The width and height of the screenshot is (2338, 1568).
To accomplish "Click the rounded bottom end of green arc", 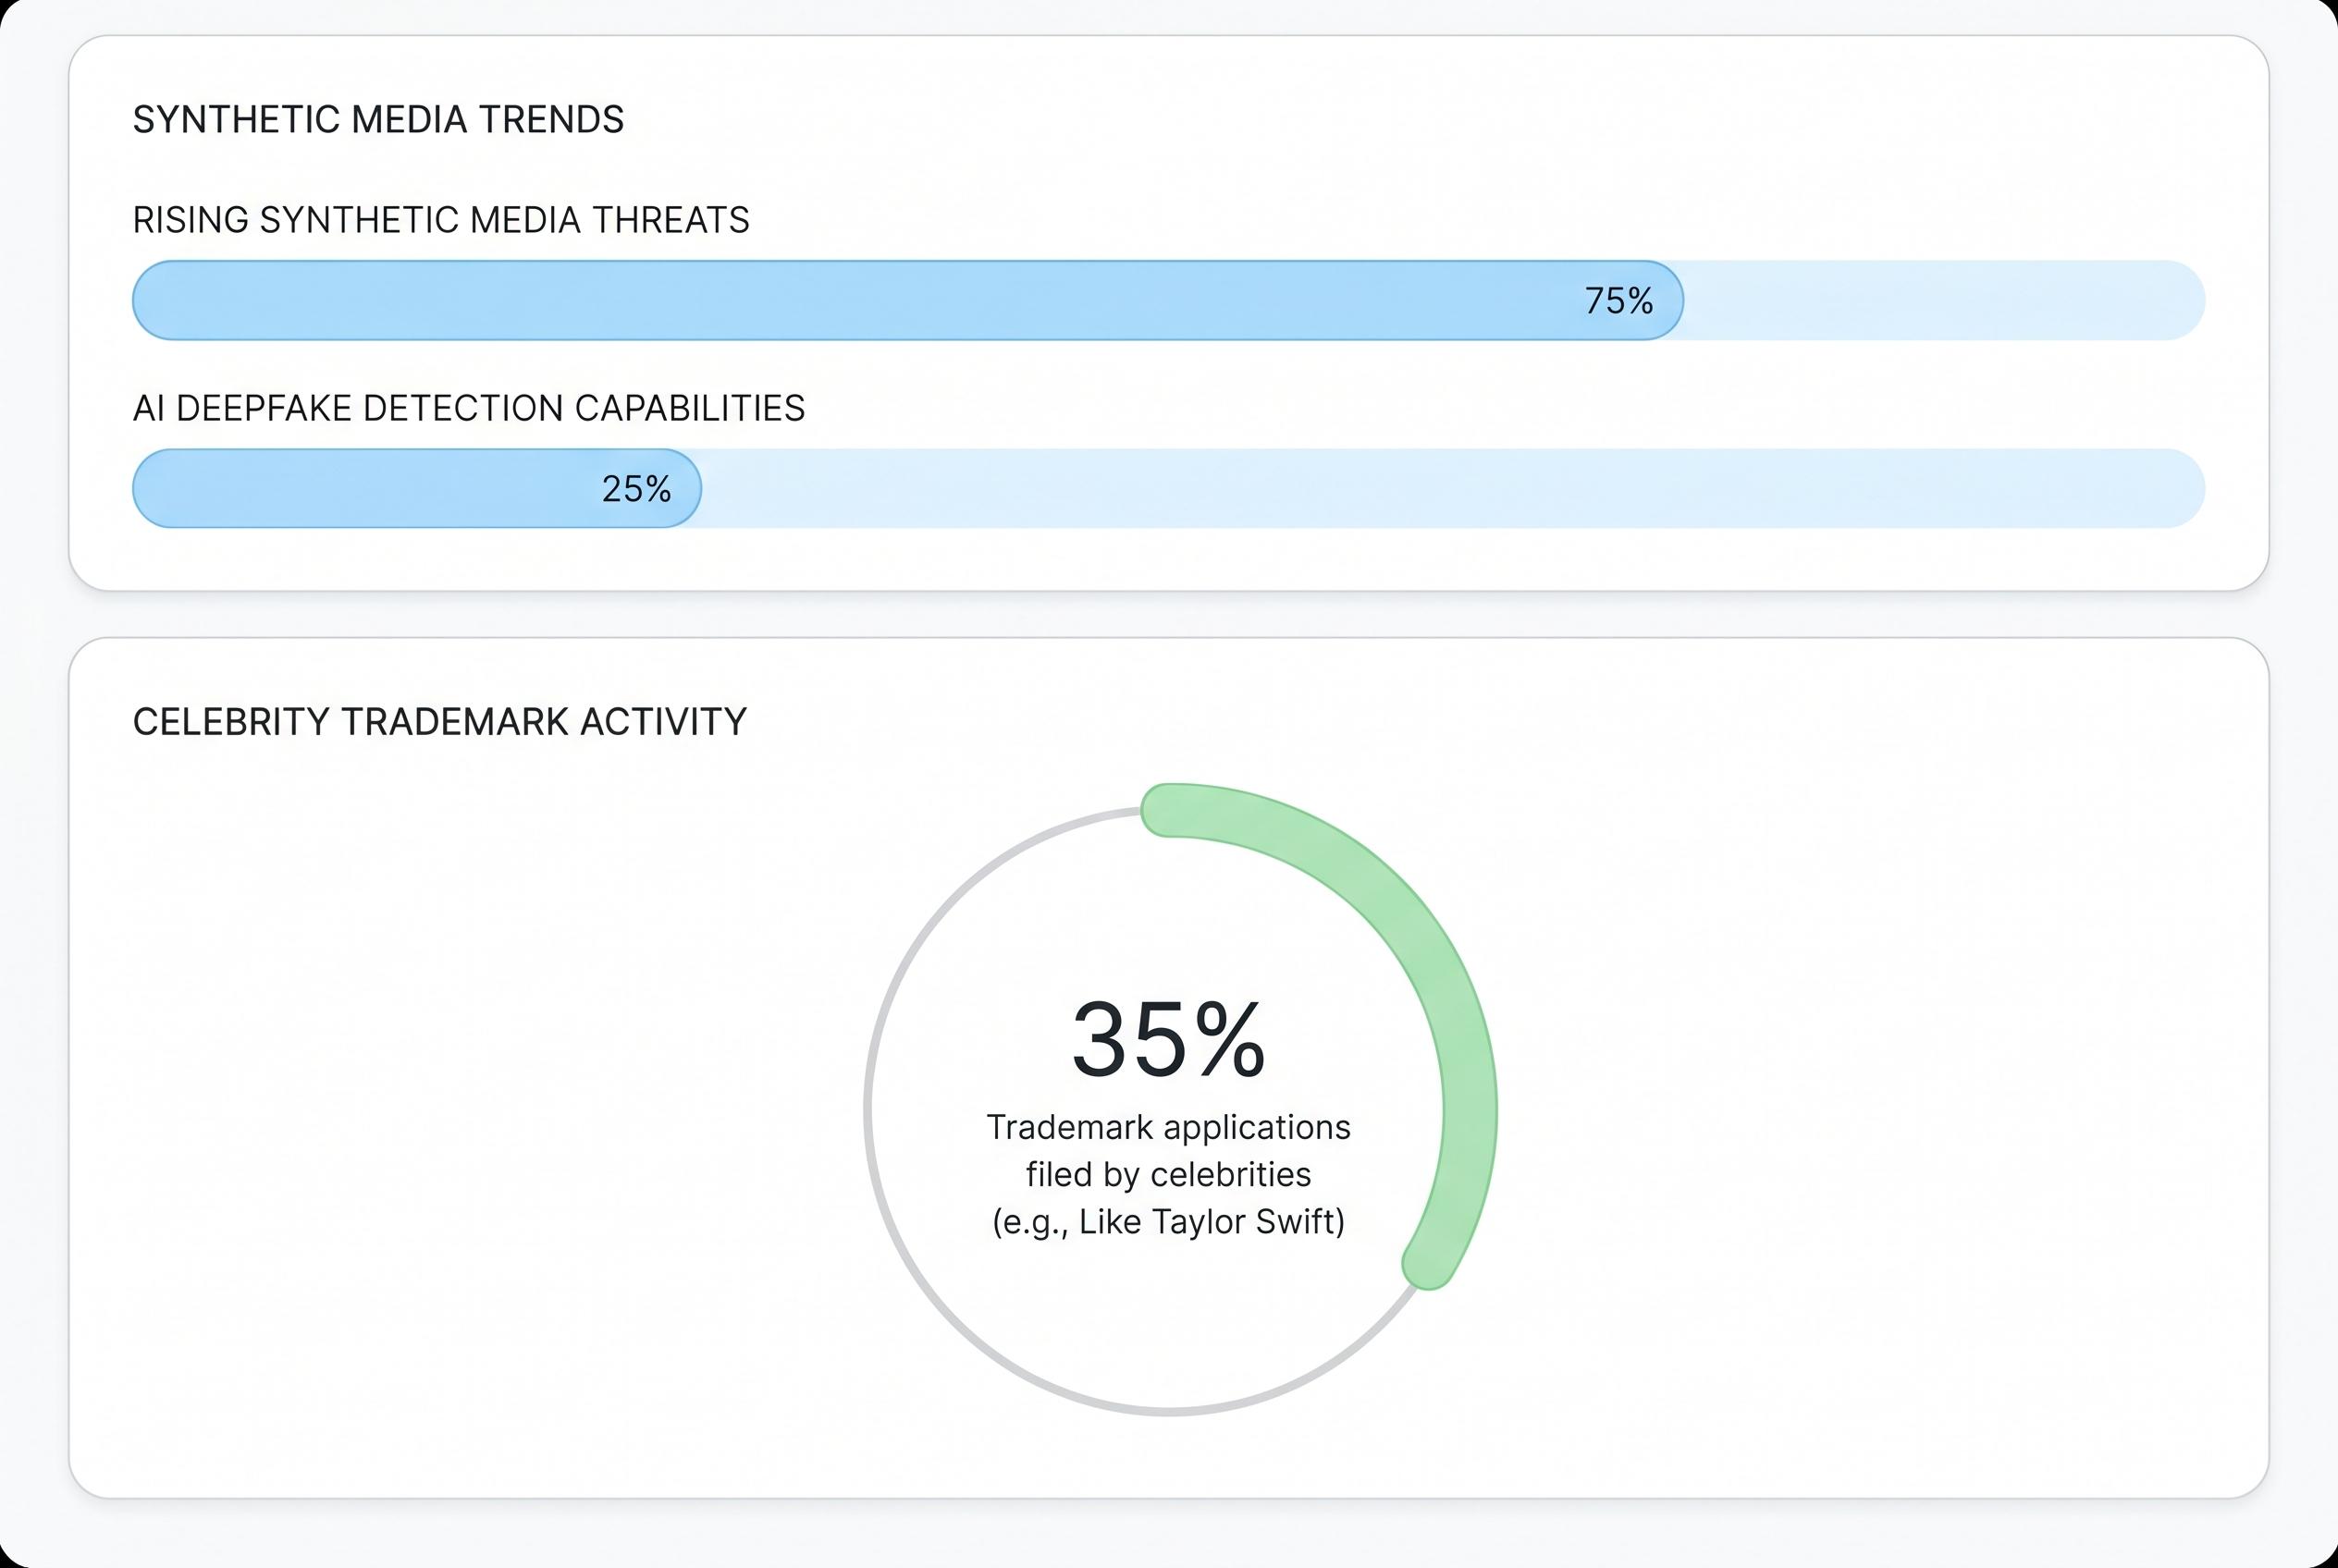I will [x=1428, y=1264].
